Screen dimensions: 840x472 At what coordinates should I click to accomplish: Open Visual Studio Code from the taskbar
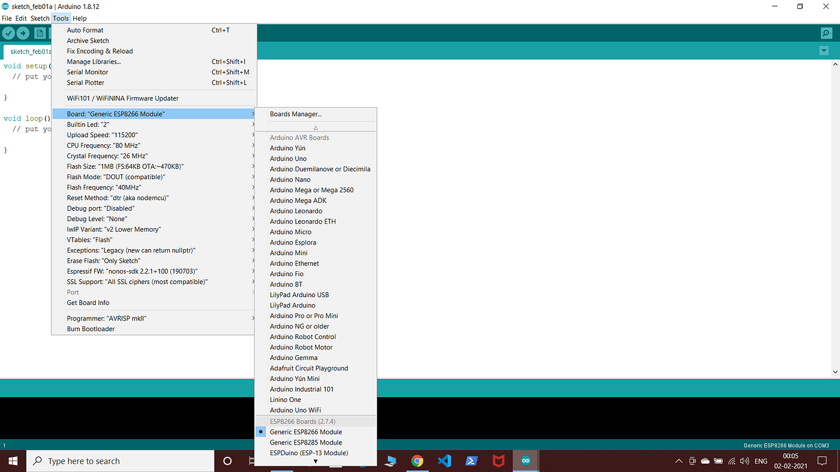444,461
